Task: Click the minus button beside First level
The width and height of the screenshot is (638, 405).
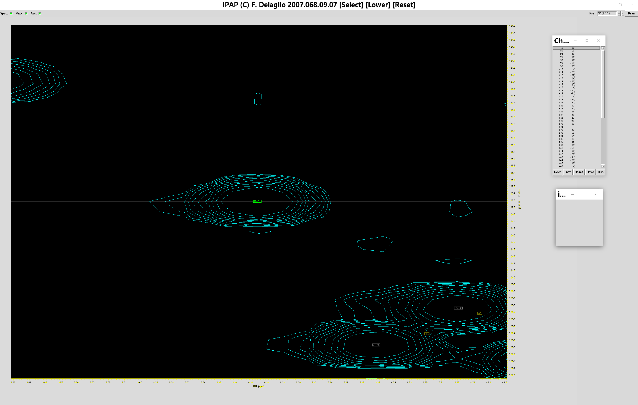Action: click(623, 14)
